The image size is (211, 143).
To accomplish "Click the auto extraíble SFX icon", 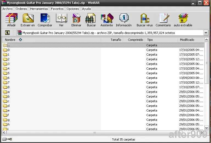I will [183, 18].
